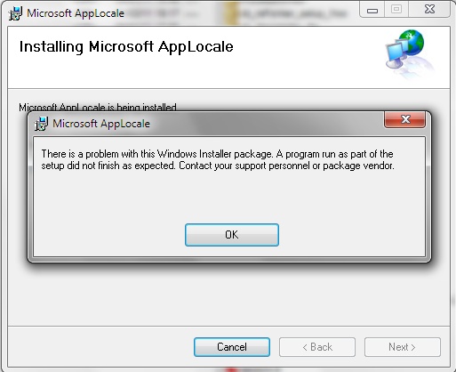Click the main window Microsoft AppLocale title

pos(76,13)
